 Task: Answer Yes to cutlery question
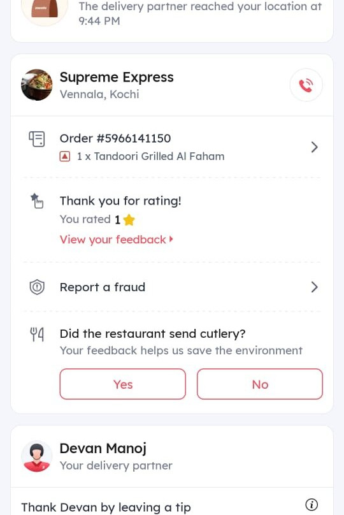123,384
